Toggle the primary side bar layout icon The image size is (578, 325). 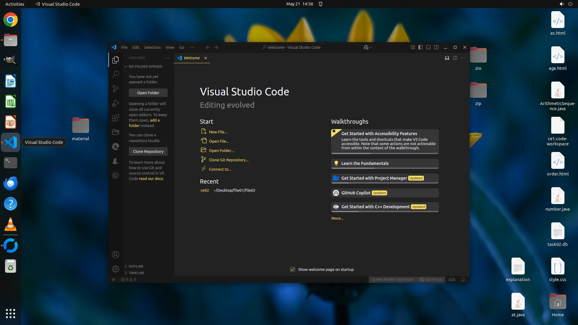pos(421,47)
